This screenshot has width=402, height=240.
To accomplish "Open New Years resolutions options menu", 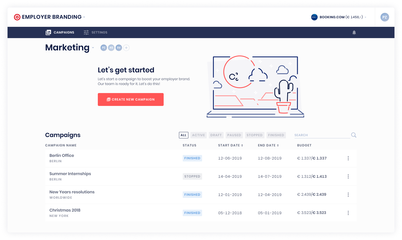I will pyautogui.click(x=348, y=195).
